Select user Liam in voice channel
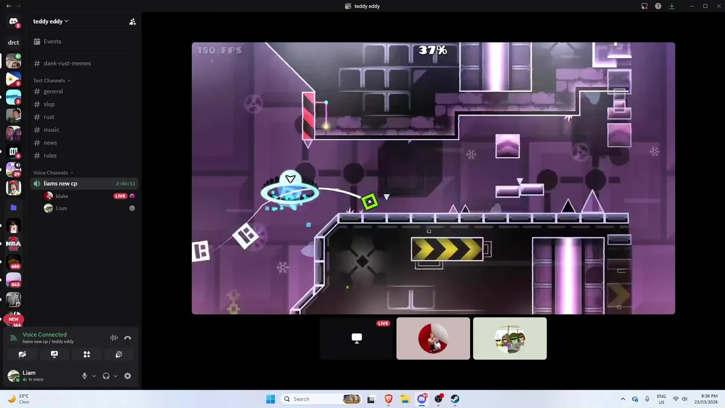Viewport: 725px width, 408px height. [61, 209]
